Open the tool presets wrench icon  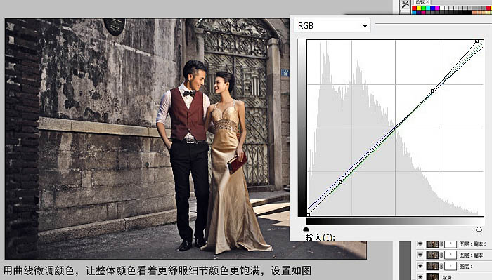click(406, 5)
